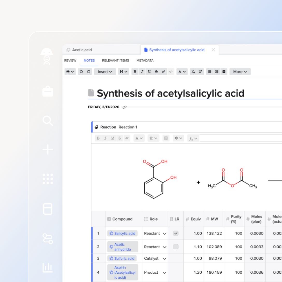The height and width of the screenshot is (282, 282).
Task: Open the METADATA tab
Action: 145,60
